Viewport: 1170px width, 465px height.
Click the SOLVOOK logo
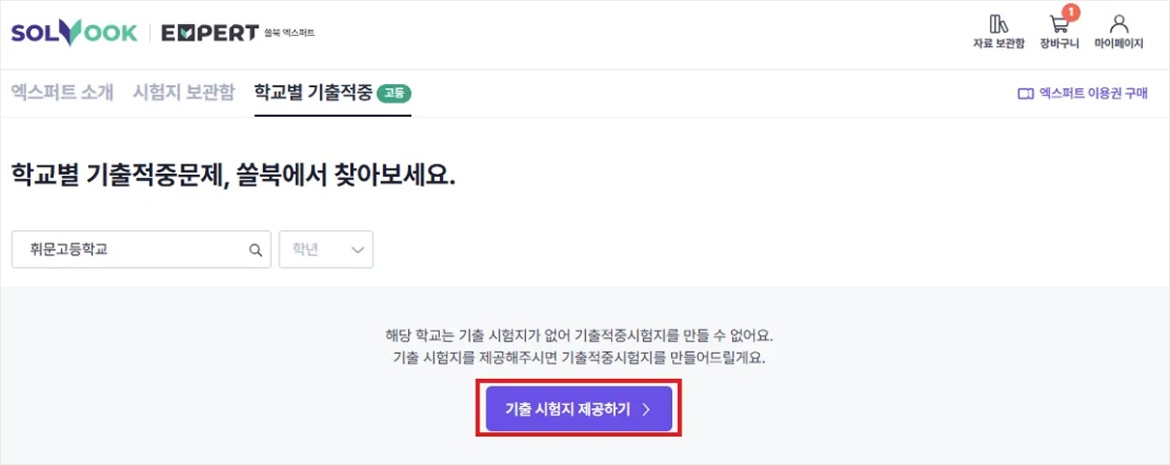(74, 33)
